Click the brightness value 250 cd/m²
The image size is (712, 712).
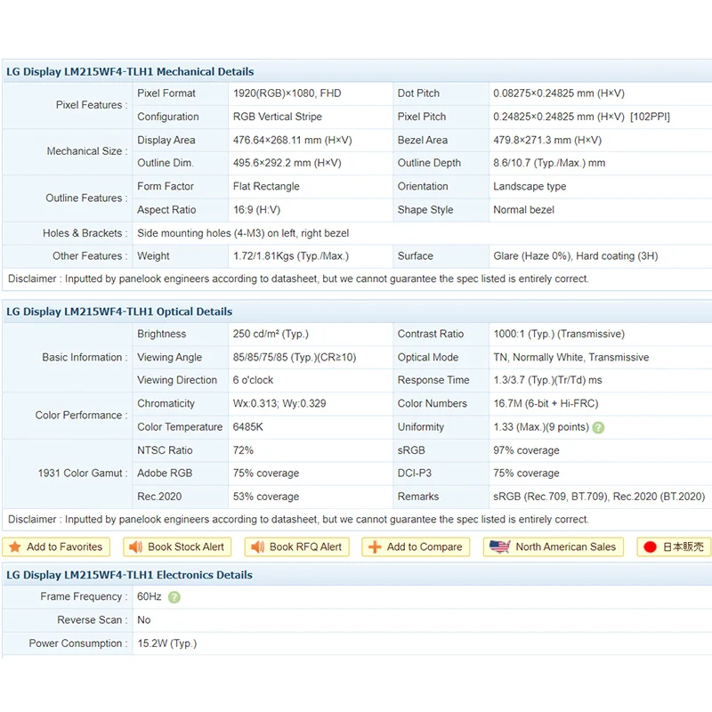[271, 334]
